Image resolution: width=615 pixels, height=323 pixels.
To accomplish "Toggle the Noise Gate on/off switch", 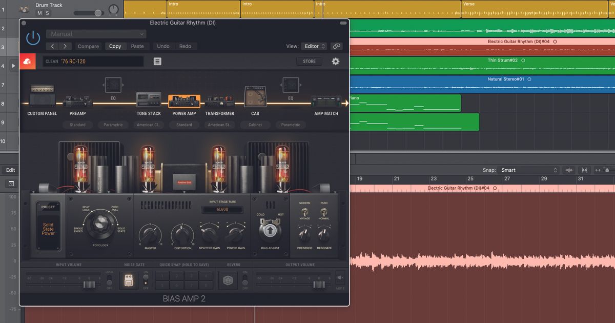I will pos(146,280).
